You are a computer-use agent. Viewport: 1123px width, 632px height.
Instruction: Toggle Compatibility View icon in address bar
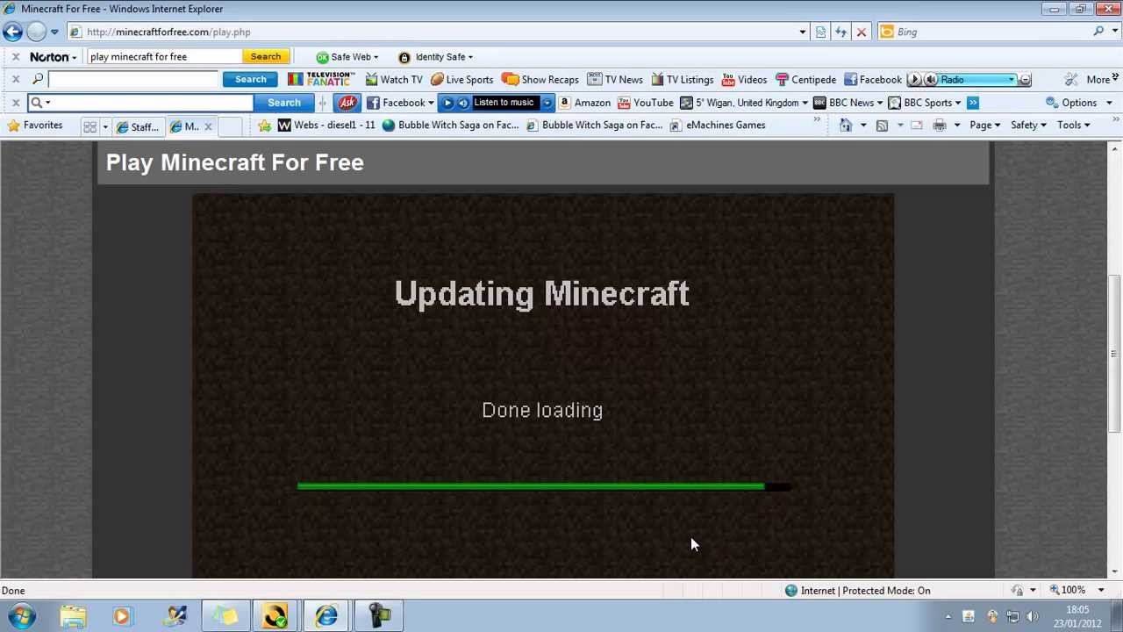point(820,32)
